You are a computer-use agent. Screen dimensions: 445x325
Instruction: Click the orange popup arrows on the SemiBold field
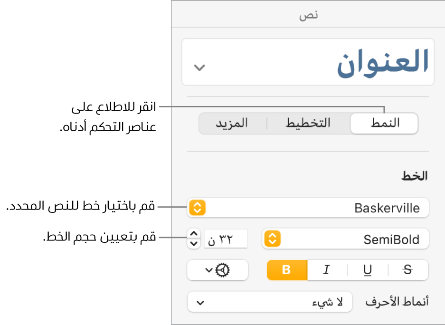coord(273,239)
